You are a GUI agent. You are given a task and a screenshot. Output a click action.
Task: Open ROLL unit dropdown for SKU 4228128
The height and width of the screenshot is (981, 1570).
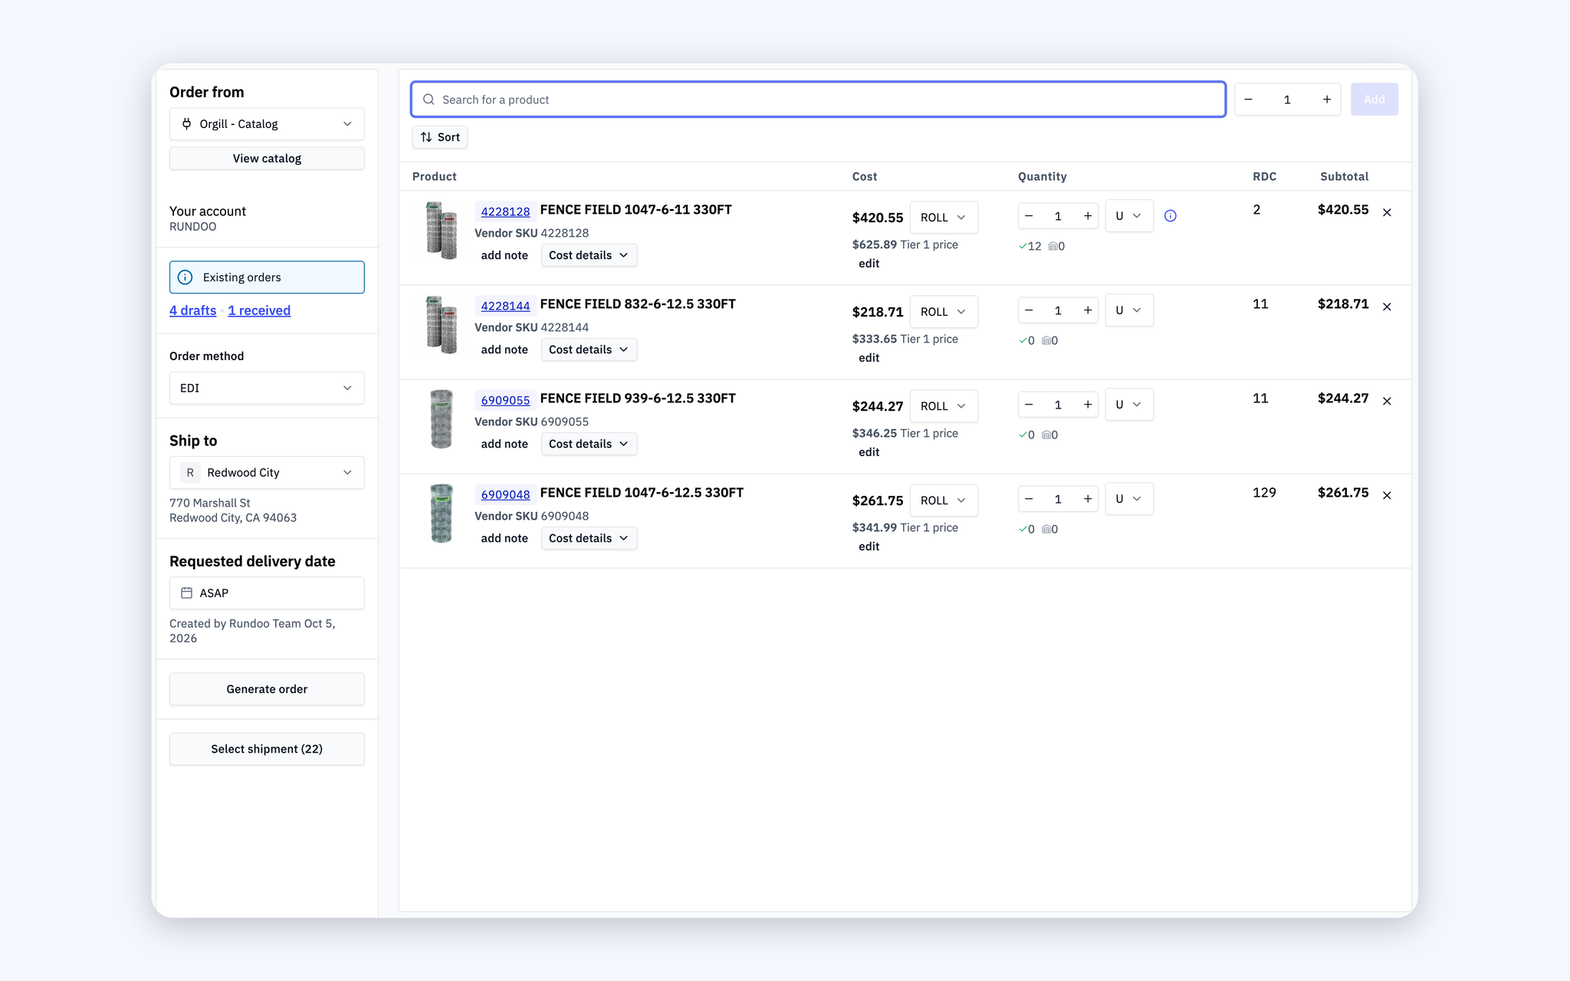point(943,218)
